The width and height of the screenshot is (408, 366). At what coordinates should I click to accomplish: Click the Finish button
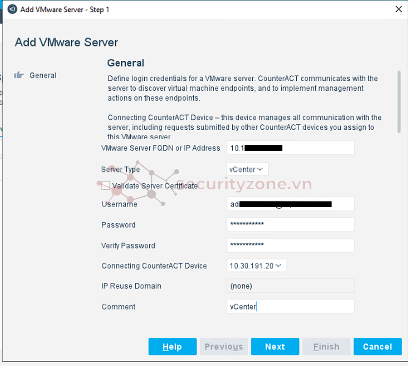point(326,346)
